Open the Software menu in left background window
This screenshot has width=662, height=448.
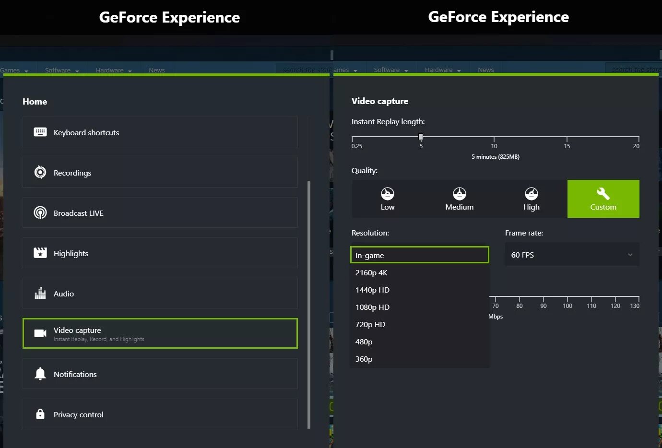pos(62,70)
